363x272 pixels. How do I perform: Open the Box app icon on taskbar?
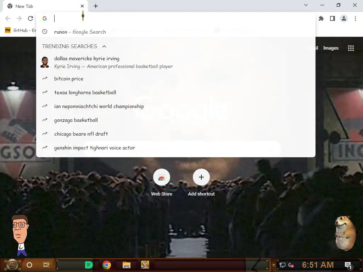pyautogui.click(x=145, y=265)
